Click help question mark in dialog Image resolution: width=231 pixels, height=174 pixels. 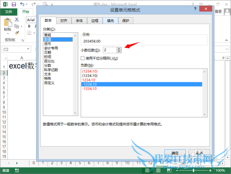click(195, 9)
